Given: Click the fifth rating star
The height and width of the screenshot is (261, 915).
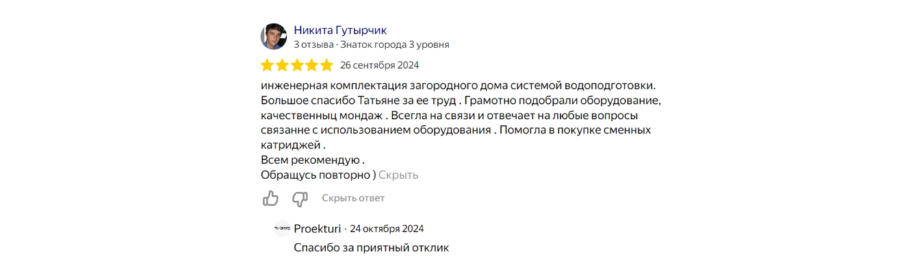Looking at the screenshot, I should (326, 65).
